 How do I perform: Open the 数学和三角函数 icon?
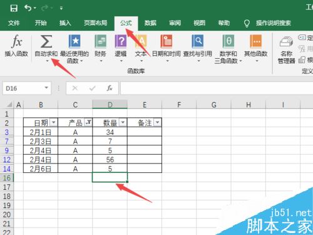coord(228,41)
